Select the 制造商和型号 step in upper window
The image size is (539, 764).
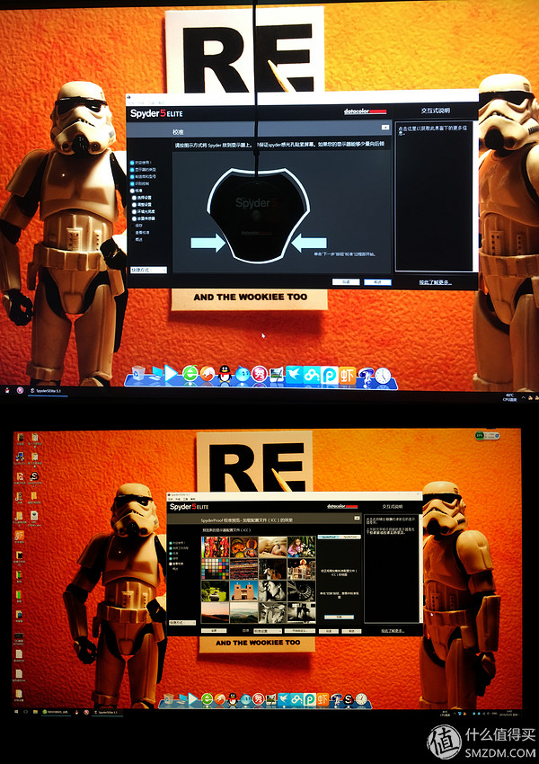tap(143, 176)
